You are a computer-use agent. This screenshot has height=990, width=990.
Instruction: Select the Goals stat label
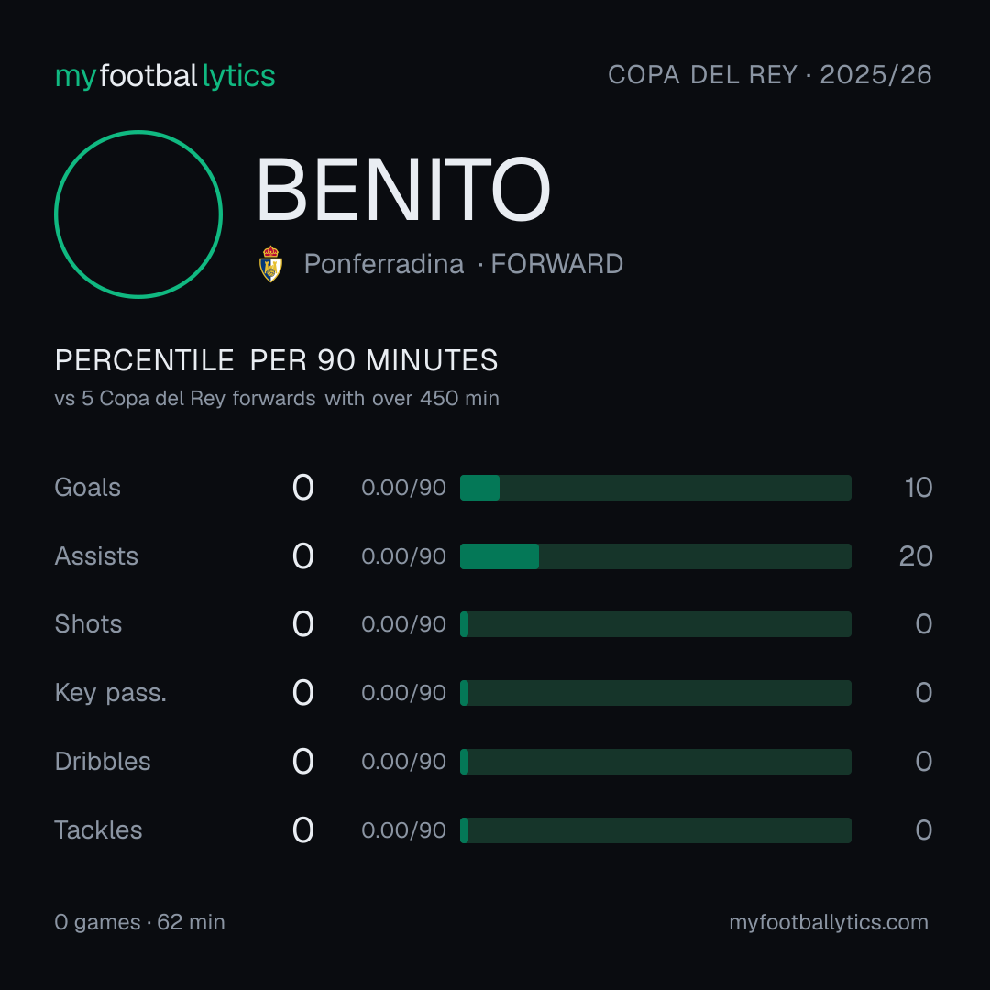(87, 488)
